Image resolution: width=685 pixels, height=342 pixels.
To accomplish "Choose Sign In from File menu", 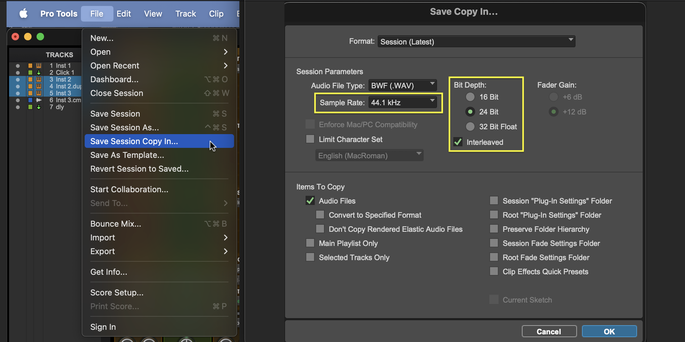I will pyautogui.click(x=159, y=327).
